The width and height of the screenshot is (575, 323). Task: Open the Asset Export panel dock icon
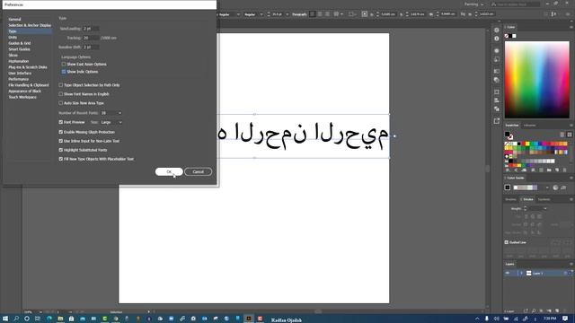click(497, 121)
